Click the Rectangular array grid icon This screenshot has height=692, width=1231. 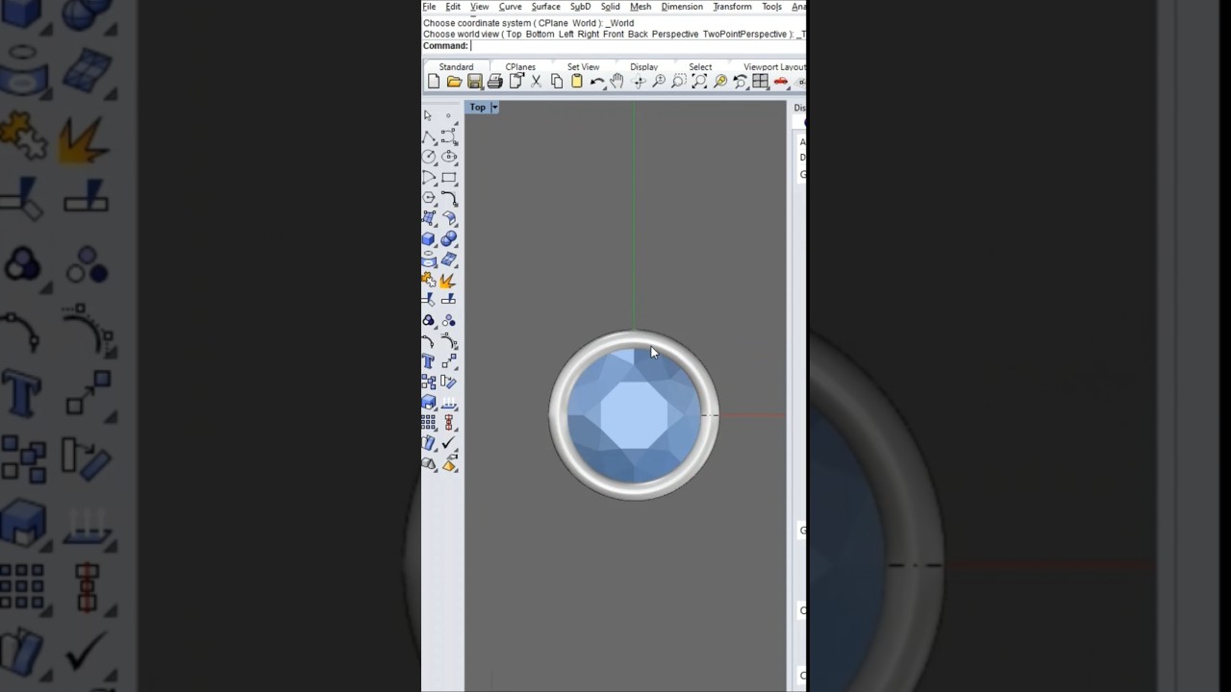(429, 423)
